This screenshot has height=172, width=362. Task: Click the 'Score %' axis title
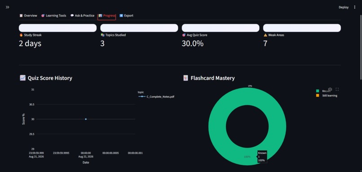click(x=23, y=119)
